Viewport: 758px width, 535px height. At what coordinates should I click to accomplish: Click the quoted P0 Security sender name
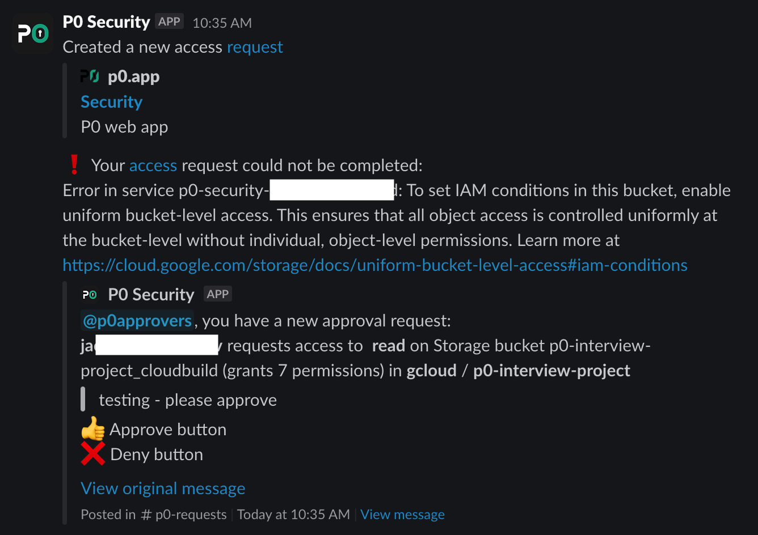(151, 295)
